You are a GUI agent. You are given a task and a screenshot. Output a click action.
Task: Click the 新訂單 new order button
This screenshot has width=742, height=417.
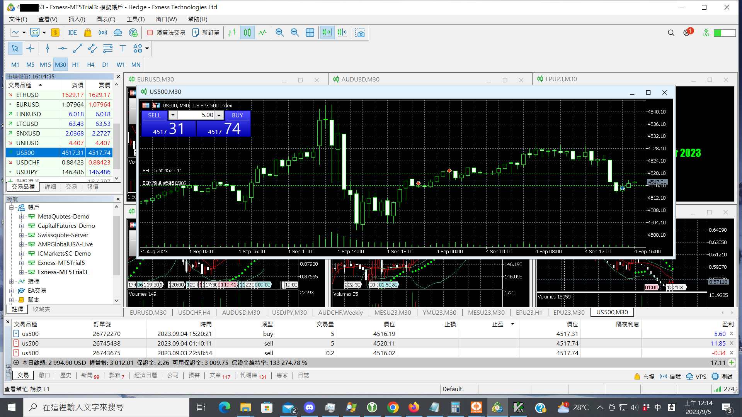(x=206, y=33)
